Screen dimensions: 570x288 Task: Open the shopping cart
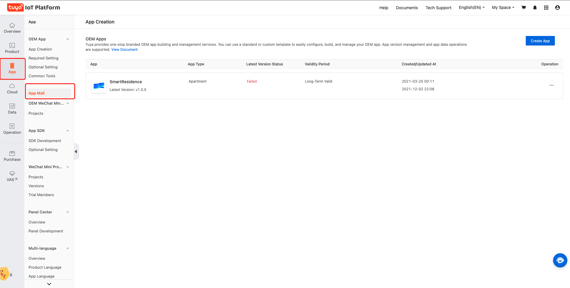coord(523,7)
